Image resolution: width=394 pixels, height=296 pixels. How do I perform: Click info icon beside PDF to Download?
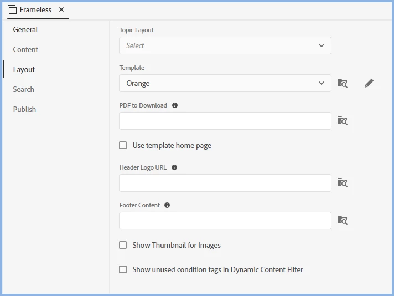coord(175,105)
